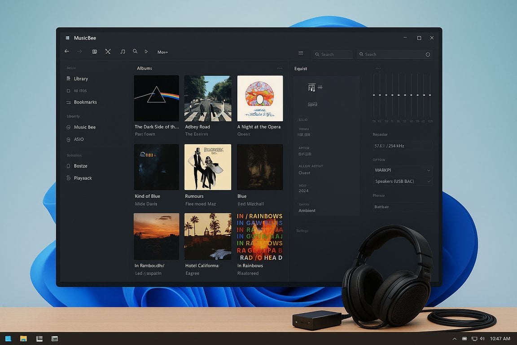Click the fourth taskbar app icon
Screen dimensions: 517x345
55,339
